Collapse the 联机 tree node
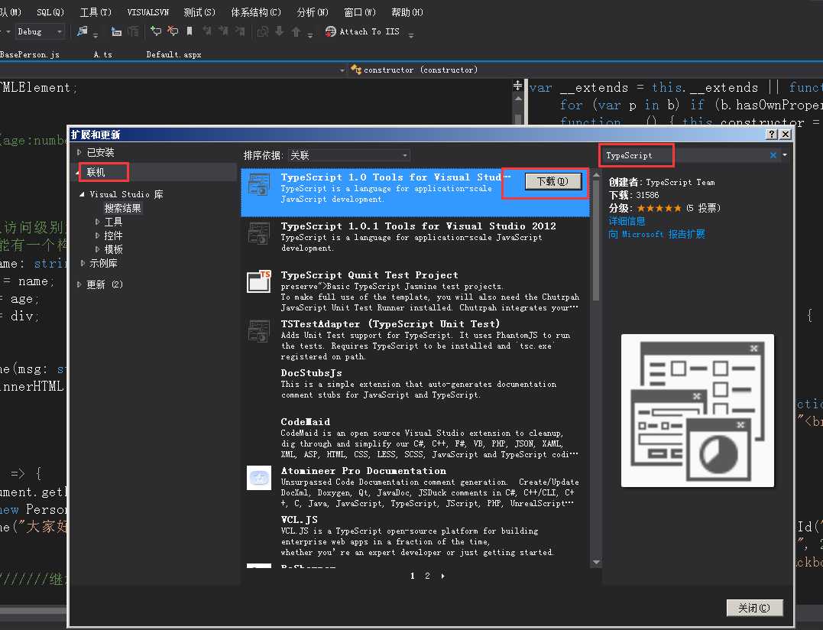Image resolution: width=823 pixels, height=630 pixels. (x=78, y=172)
